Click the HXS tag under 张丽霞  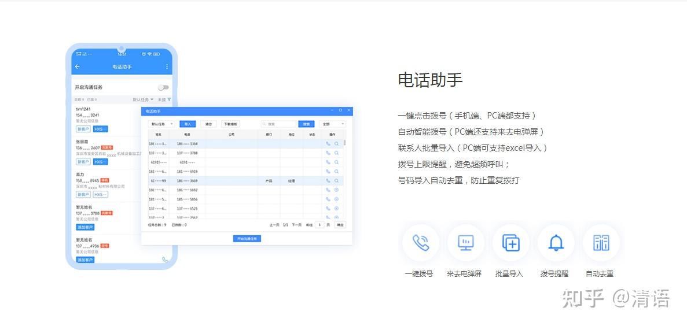coord(100,162)
